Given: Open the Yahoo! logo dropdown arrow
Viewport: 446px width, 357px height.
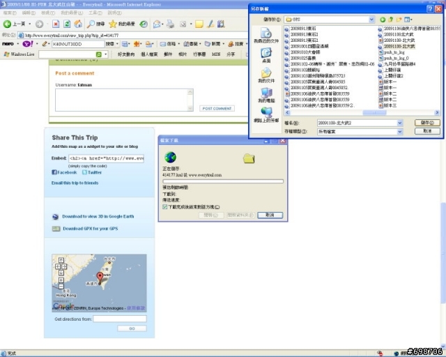Looking at the screenshot, I should (37, 44).
